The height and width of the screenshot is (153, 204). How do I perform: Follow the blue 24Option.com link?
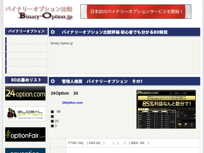(72, 102)
